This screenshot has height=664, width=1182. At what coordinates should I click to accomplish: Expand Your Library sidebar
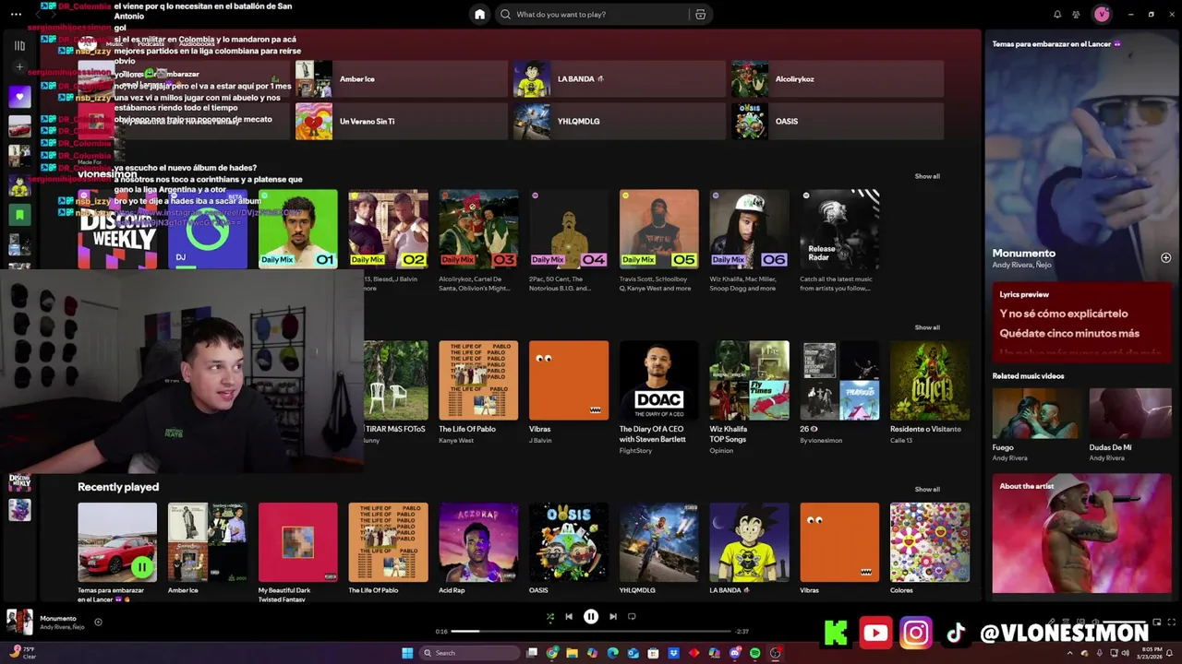pyautogui.click(x=19, y=45)
